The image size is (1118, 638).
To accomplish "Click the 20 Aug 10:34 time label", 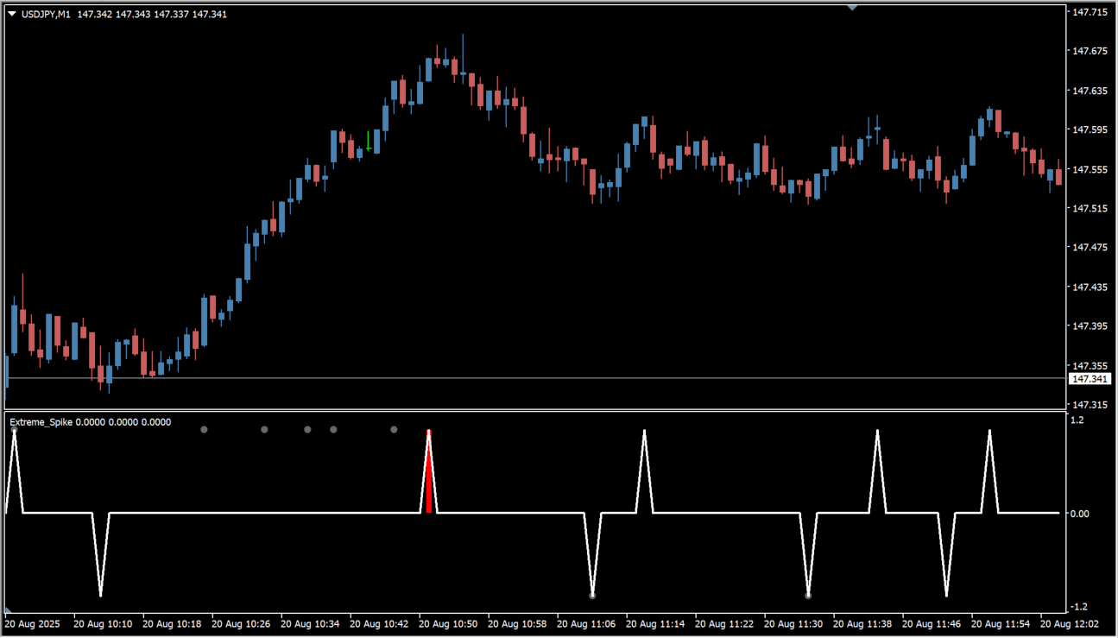I will click(310, 623).
